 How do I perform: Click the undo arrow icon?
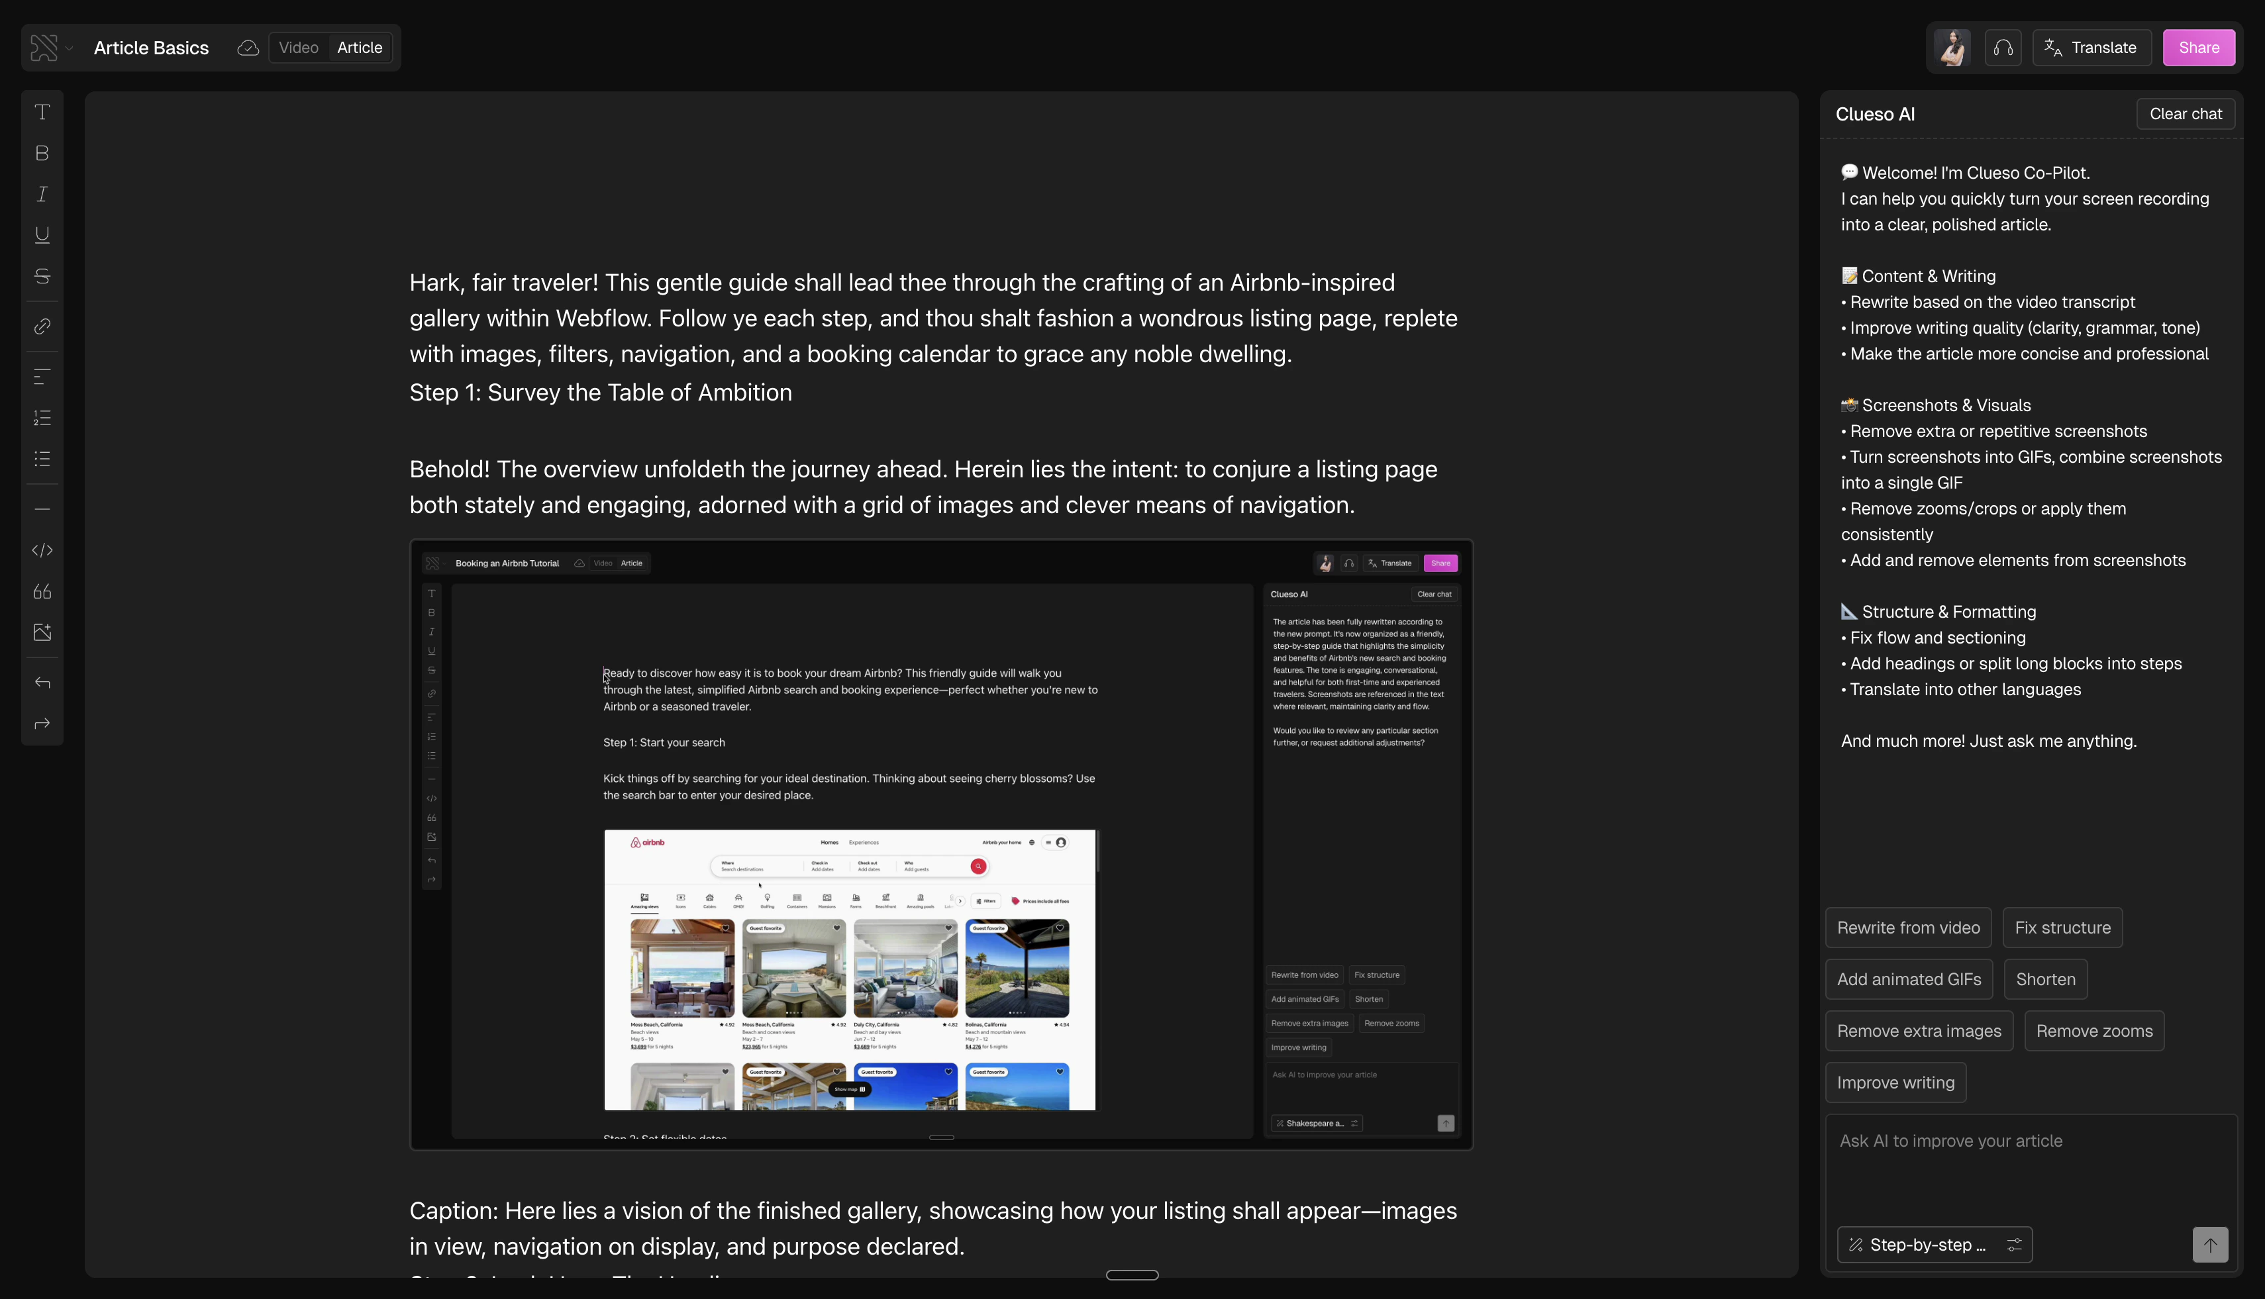[x=42, y=683]
